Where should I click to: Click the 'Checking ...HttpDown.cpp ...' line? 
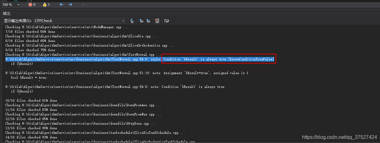tap(80, 123)
